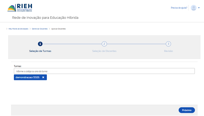Switch to Seleção de Discentes step label

[x=104, y=51]
